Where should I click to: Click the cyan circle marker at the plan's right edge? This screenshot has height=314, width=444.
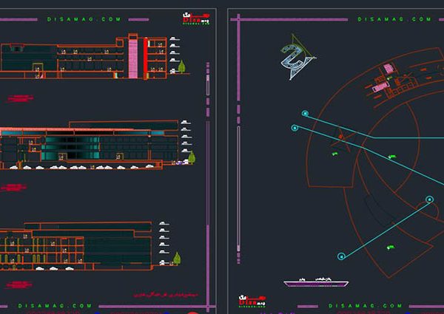(428, 199)
